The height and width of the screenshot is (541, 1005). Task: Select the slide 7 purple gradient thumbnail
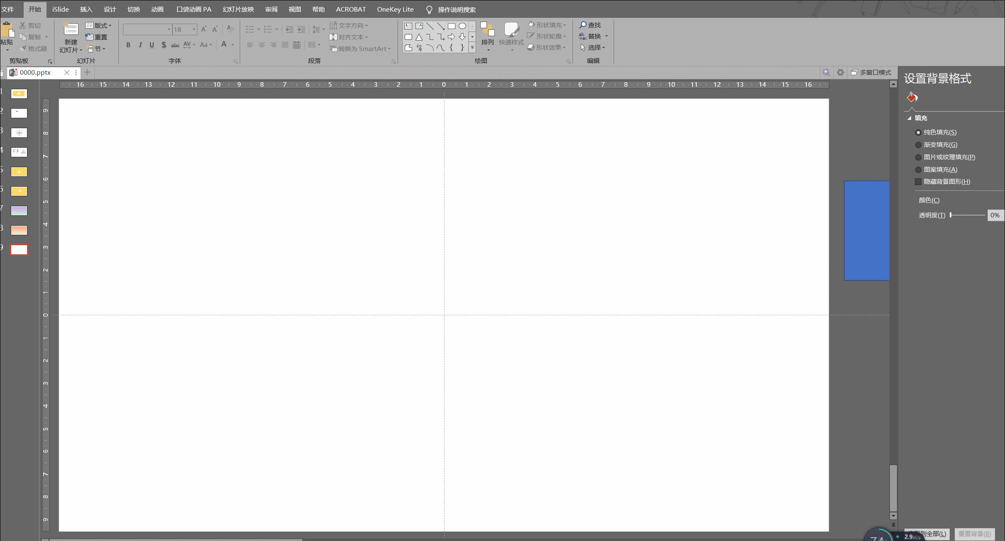[19, 210]
